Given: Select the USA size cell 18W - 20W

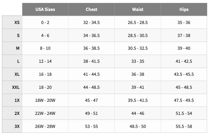Looking at the screenshot, I should tap(45, 100).
